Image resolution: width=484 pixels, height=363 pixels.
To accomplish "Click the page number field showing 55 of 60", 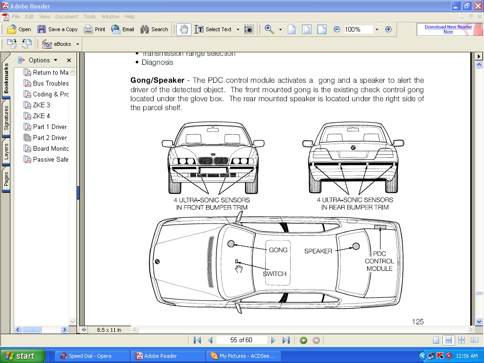I will click(x=242, y=340).
